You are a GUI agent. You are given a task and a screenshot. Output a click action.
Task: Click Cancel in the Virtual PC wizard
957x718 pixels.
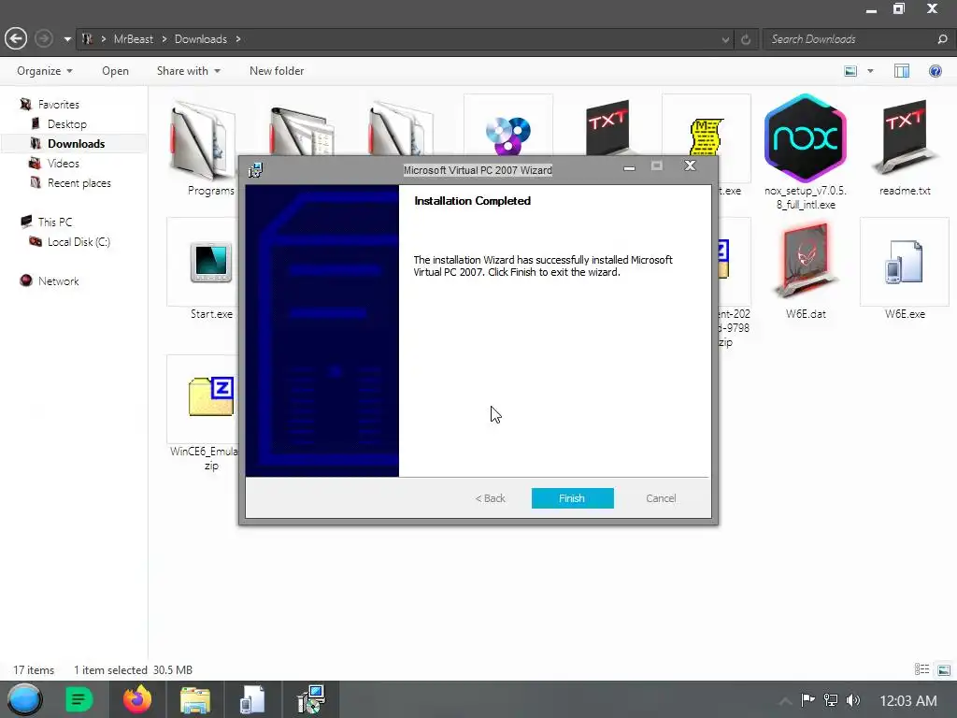tap(661, 498)
